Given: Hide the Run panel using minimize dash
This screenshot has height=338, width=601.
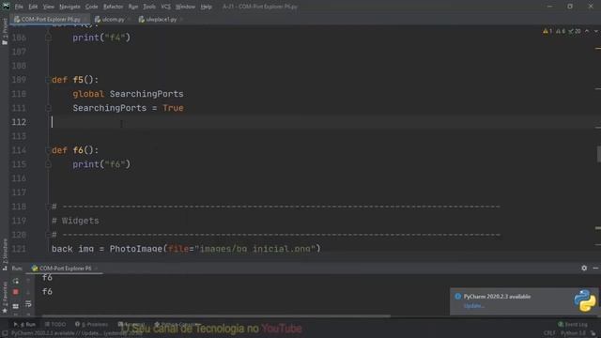Looking at the screenshot, I should pos(595,269).
